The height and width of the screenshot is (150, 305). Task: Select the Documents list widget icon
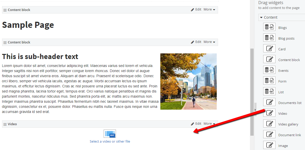269,102
